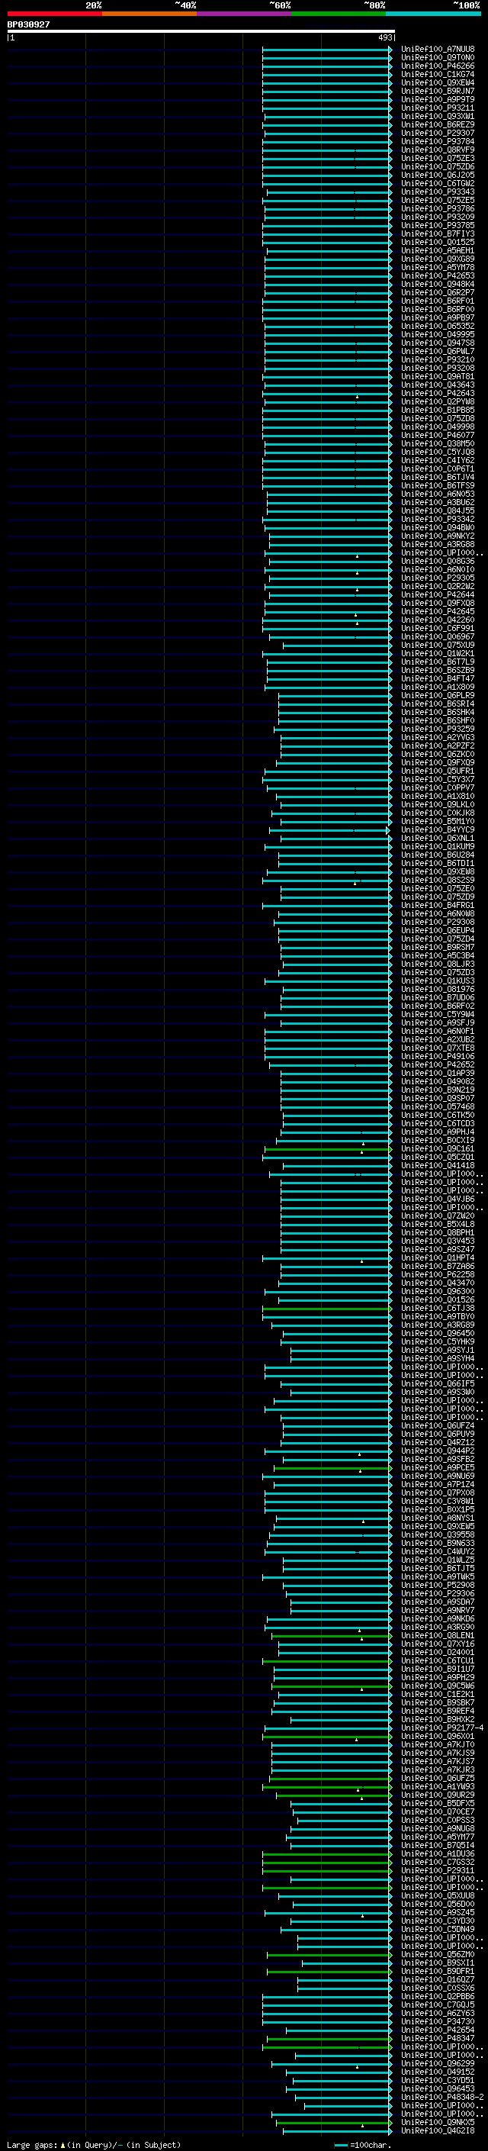Select the UniRef100_Q01525 label
Viewport: 488px width, 2151px height.
tap(438, 242)
